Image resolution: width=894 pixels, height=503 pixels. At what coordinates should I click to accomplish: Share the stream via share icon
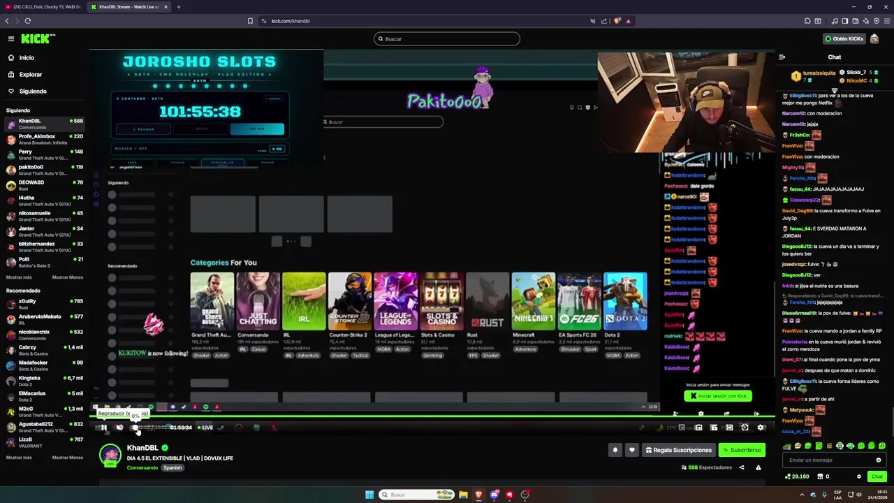(742, 467)
